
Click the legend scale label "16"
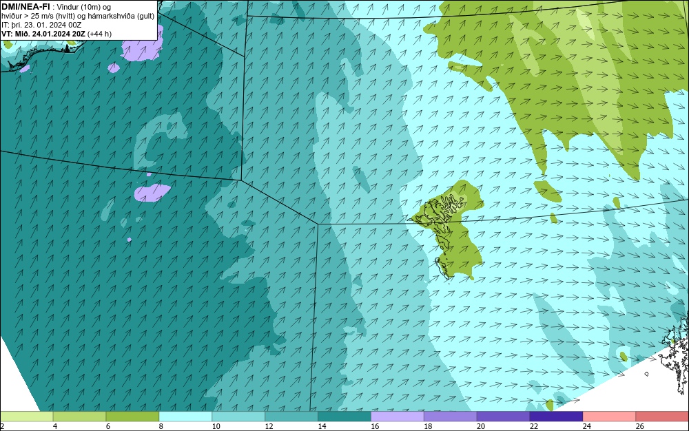[x=375, y=426]
